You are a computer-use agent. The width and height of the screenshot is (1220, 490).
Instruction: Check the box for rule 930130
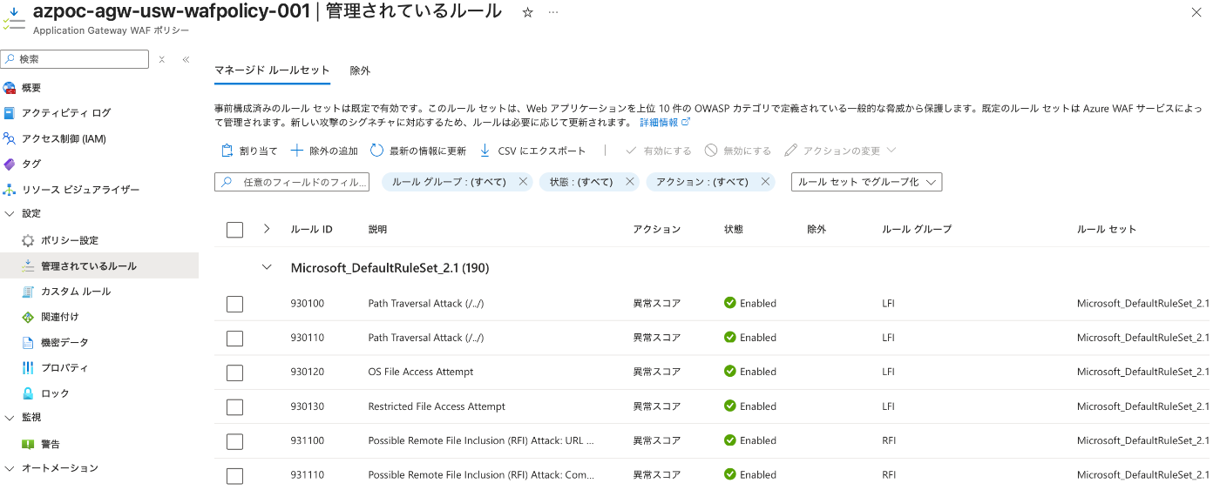pos(234,406)
